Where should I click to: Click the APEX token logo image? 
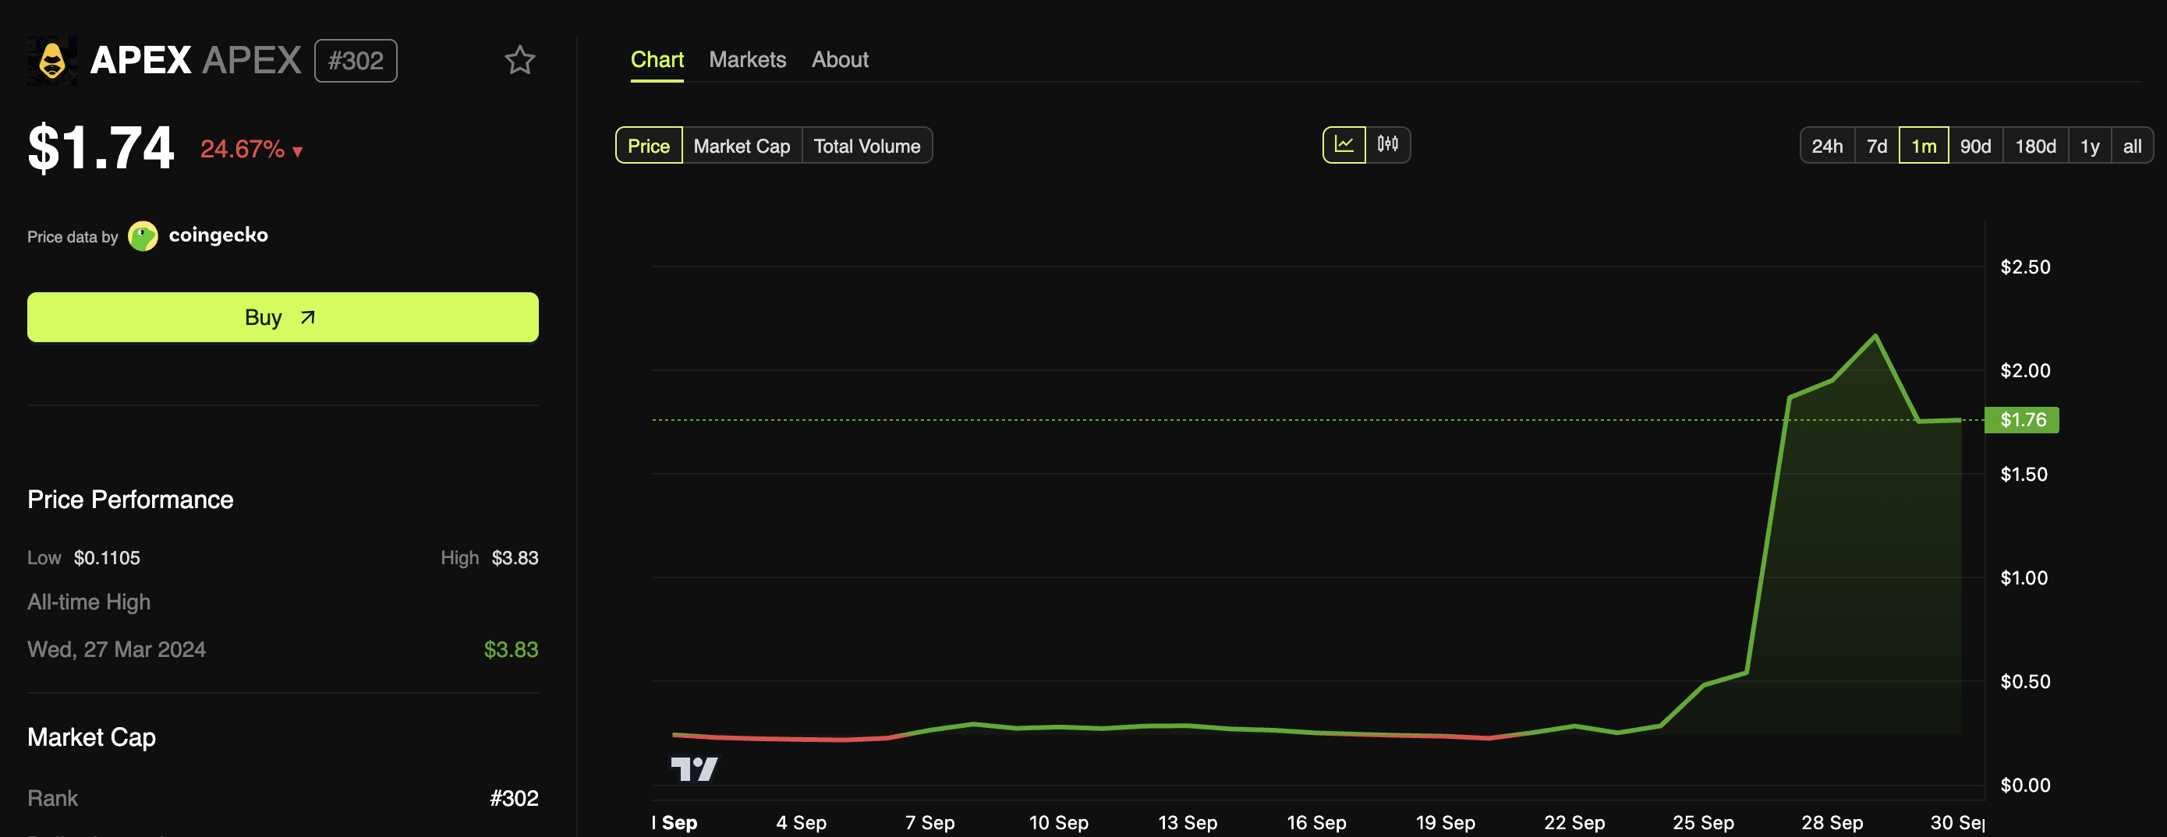51,60
